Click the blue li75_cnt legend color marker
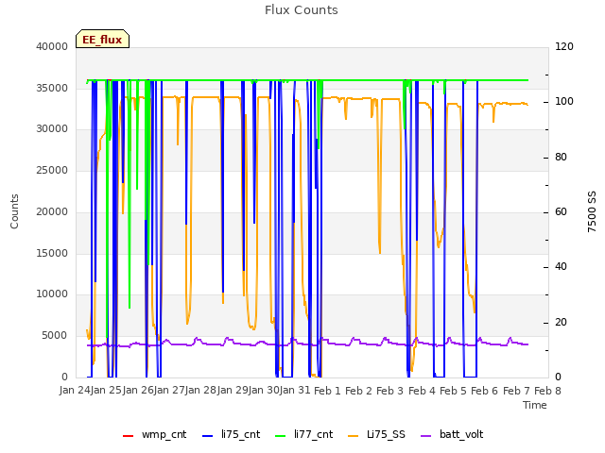Image resolution: width=605 pixels, height=453 pixels. [208, 436]
